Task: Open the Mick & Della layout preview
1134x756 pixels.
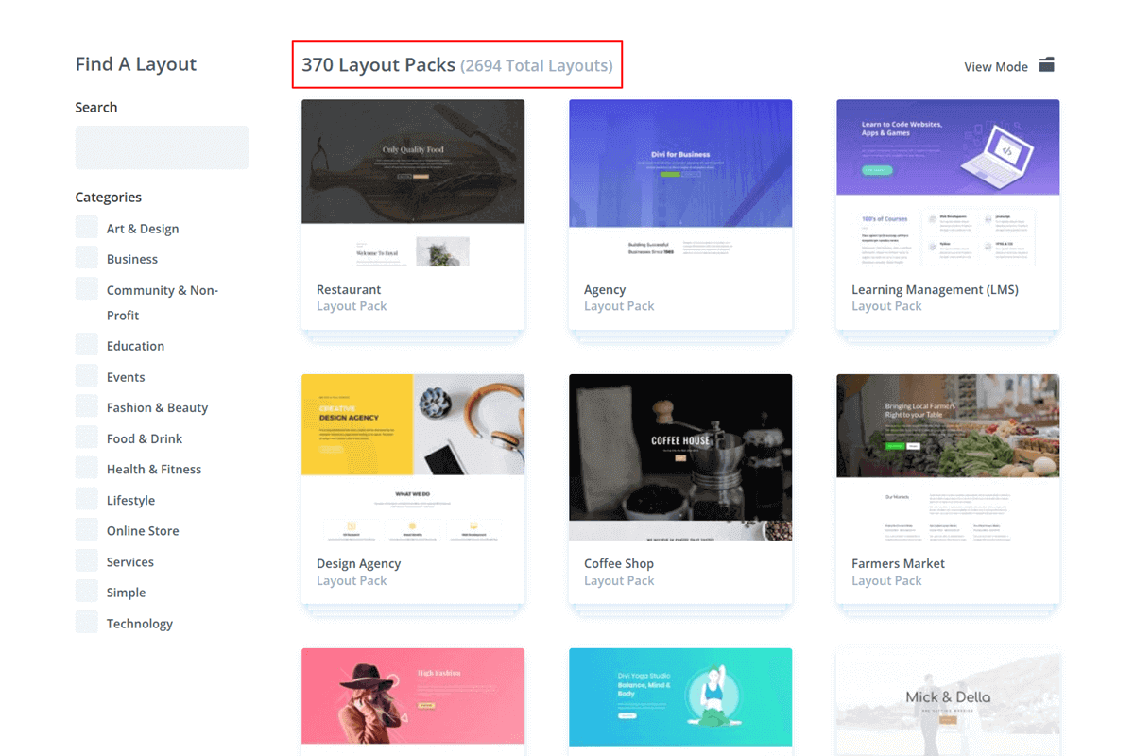Action: 948,701
